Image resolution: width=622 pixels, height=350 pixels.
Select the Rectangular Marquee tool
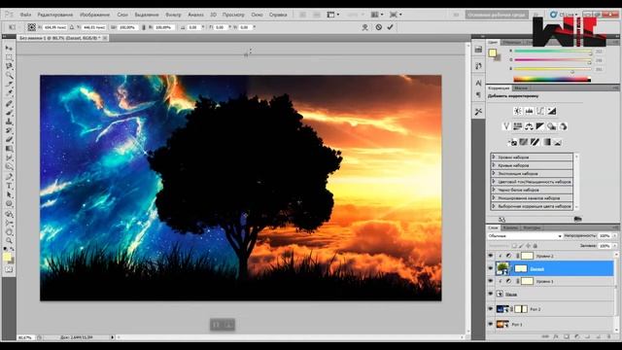tap(9, 57)
